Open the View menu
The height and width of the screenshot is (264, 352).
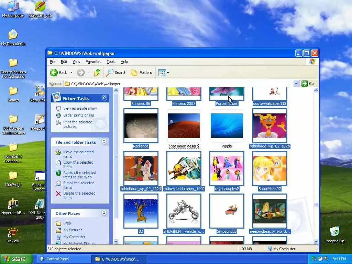pyautogui.click(x=76, y=62)
